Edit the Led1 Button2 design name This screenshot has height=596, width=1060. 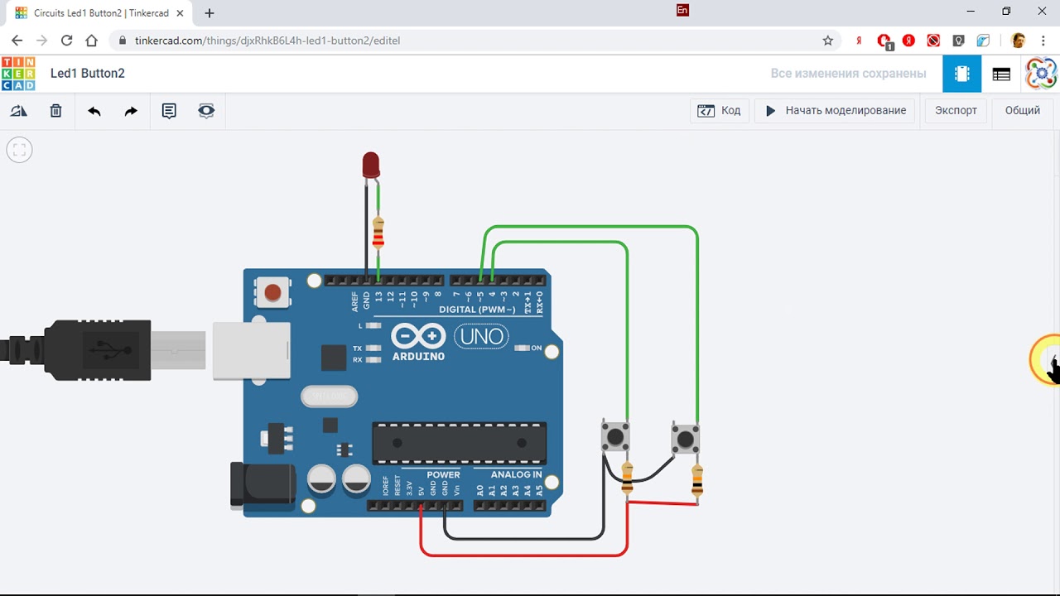88,74
